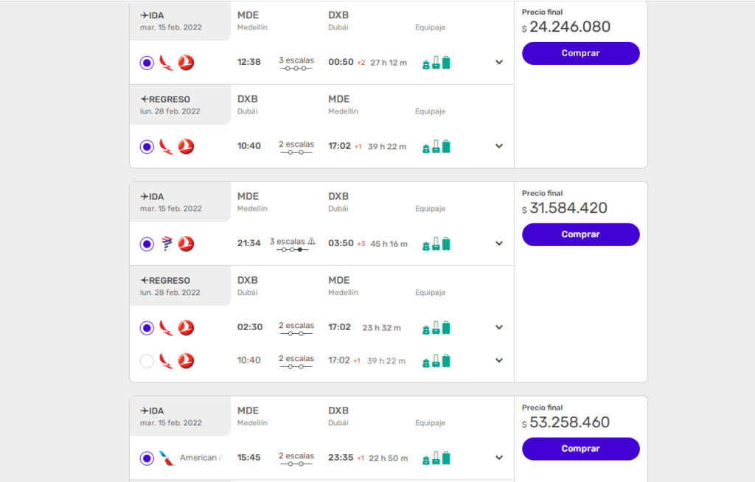Click baggage icons on 12:38 outbound flight

pyautogui.click(x=436, y=63)
